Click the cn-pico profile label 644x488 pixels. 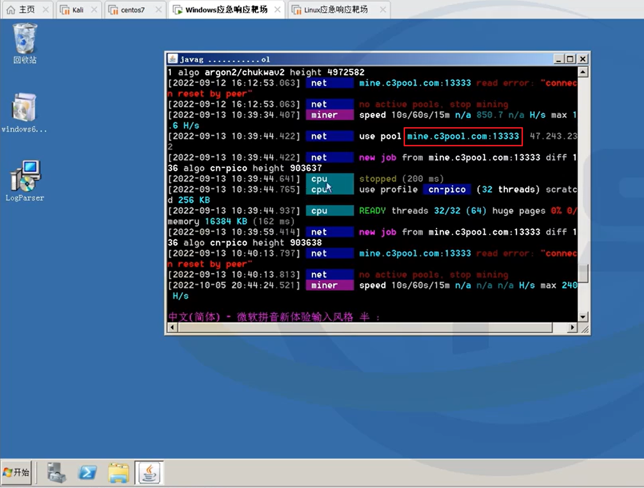[447, 190]
